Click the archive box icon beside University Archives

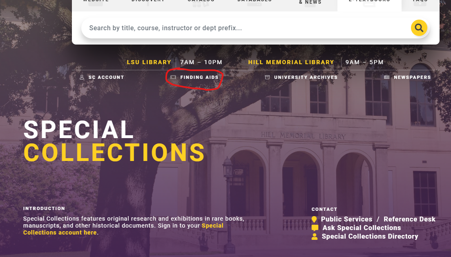pos(267,77)
